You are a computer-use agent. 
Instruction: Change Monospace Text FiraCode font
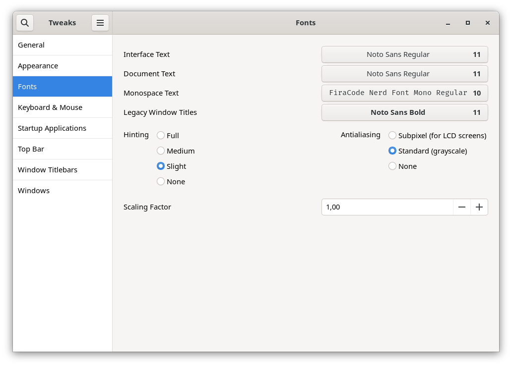[x=404, y=93]
